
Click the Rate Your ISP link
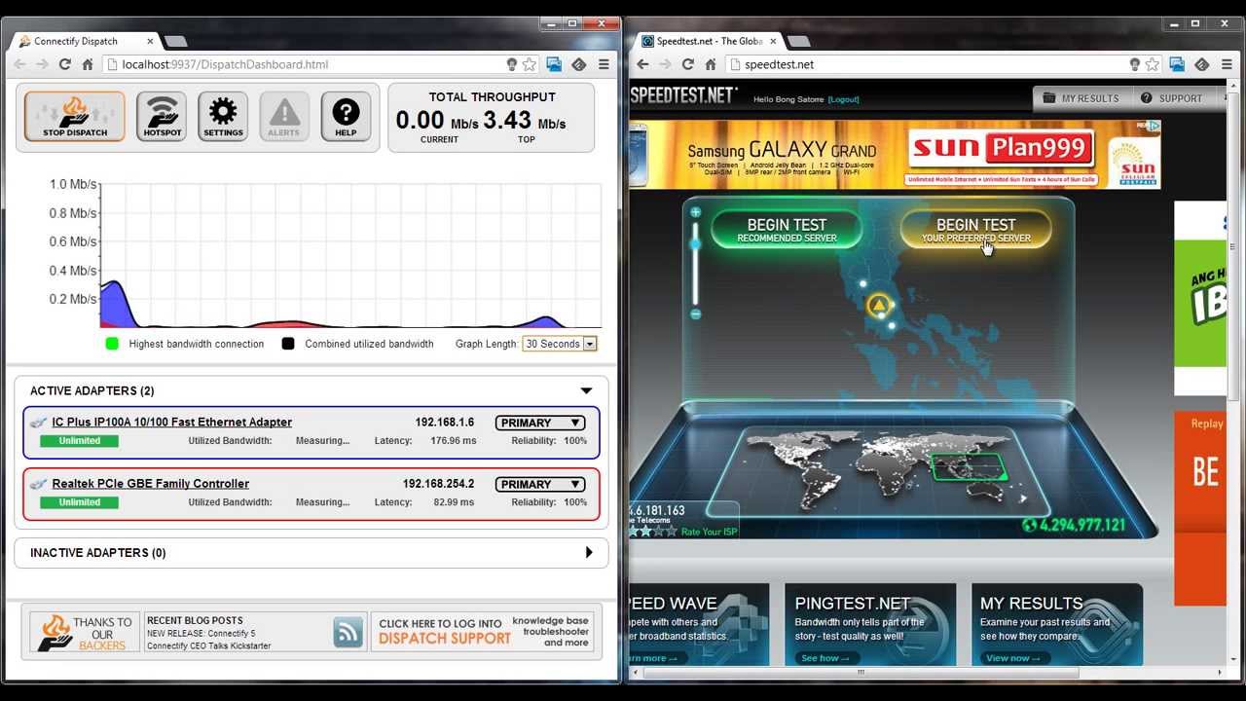[708, 532]
